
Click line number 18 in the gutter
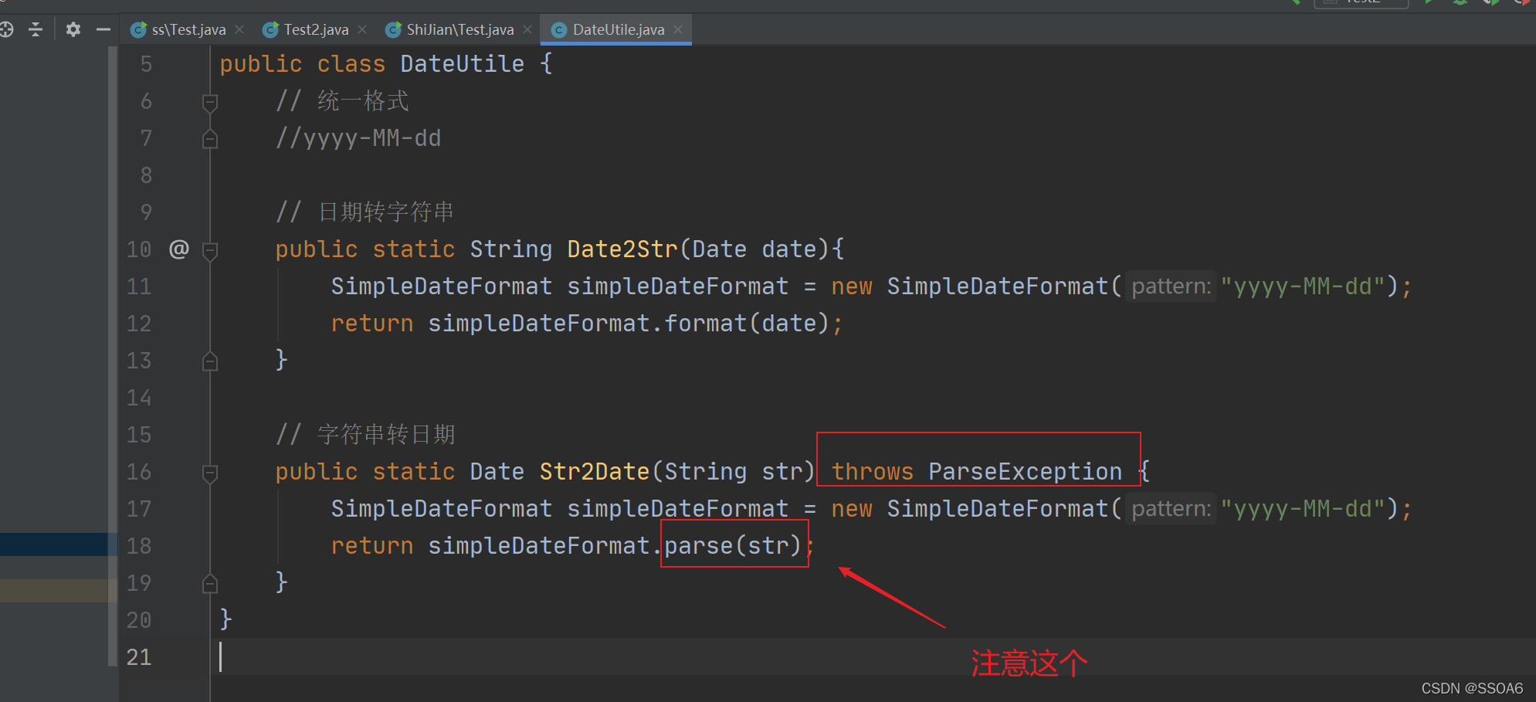[x=139, y=546]
